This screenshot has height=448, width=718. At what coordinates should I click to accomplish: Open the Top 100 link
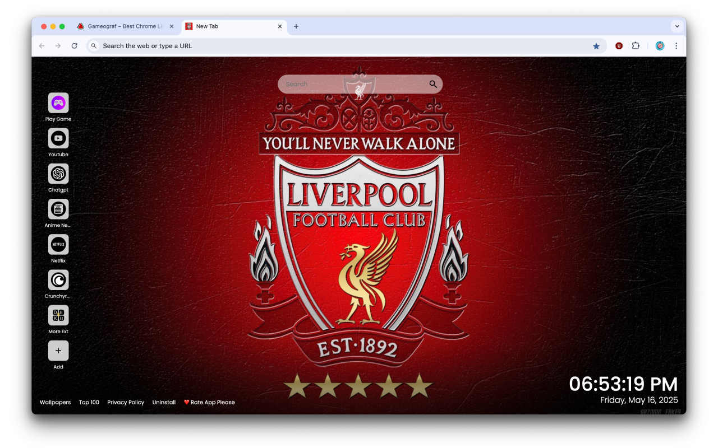coord(89,402)
